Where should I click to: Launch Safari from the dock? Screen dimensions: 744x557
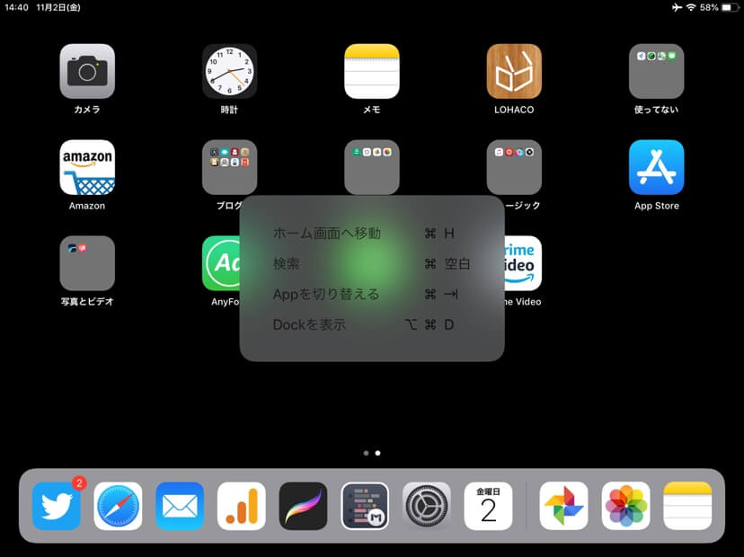[x=118, y=506]
